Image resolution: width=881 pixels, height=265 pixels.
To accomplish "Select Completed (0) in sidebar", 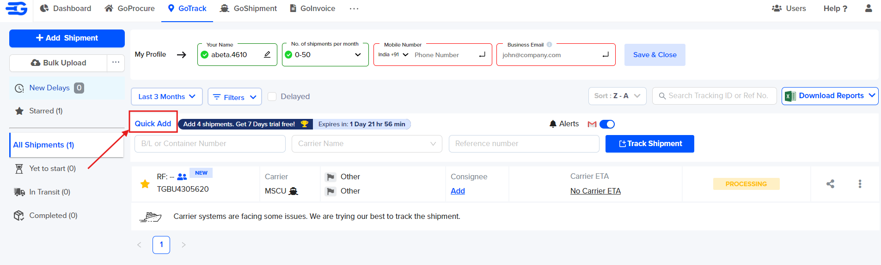I will pyautogui.click(x=46, y=216).
